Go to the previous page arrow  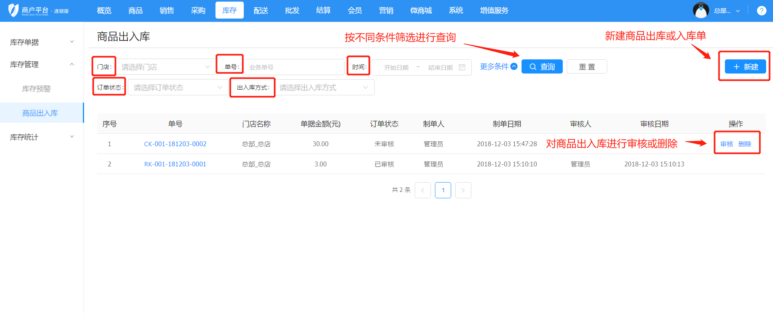pos(422,190)
